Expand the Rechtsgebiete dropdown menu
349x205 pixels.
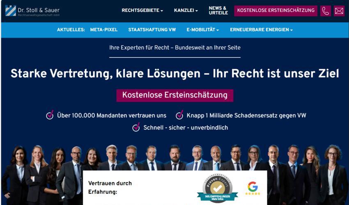[x=142, y=10]
